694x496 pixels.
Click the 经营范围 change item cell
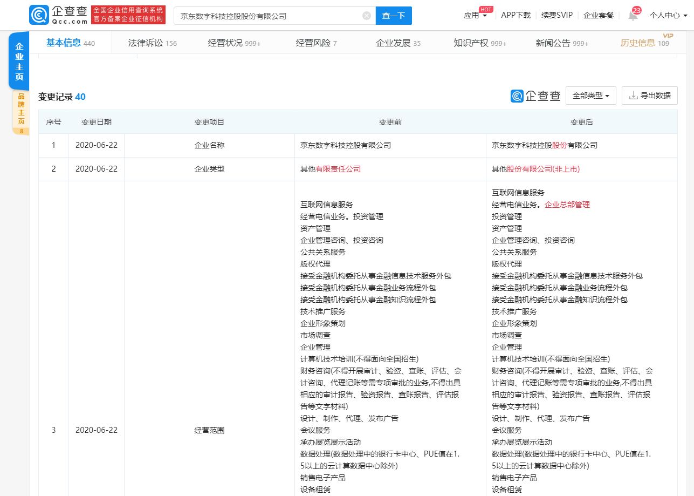click(x=209, y=430)
